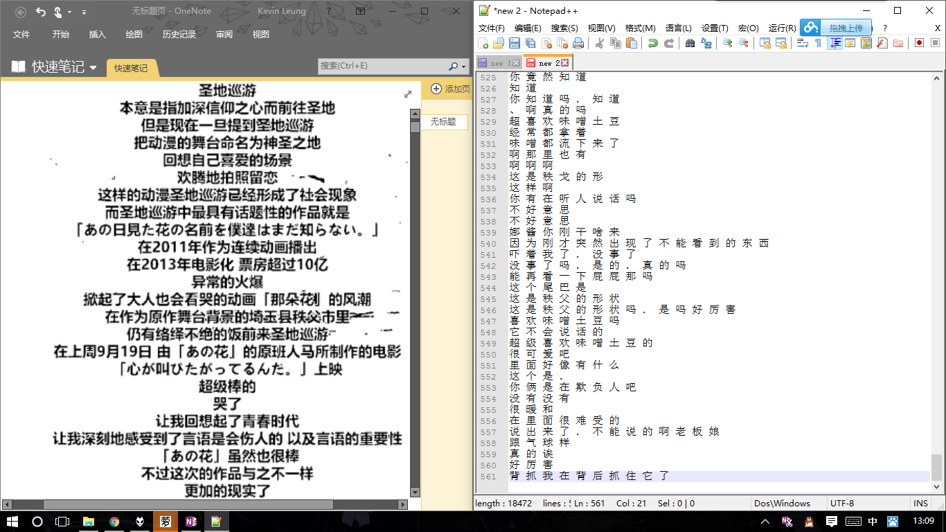Open 搜索(S) menu in Notepad++
The height and width of the screenshot is (532, 946).
coord(564,28)
